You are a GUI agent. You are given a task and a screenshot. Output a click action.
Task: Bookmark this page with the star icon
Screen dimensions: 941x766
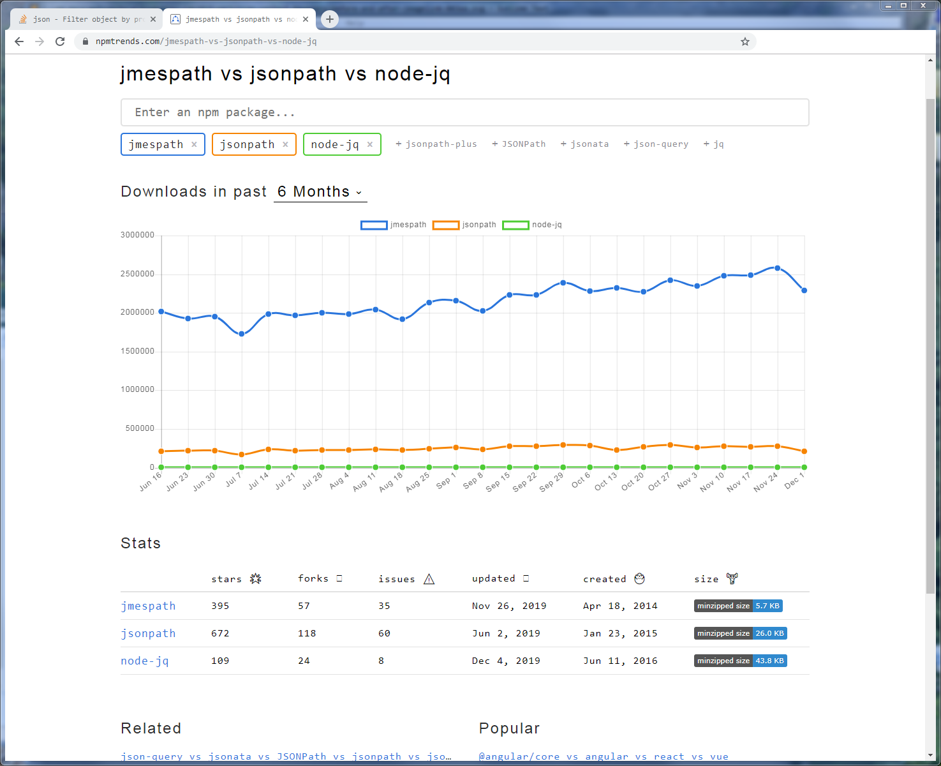point(745,41)
